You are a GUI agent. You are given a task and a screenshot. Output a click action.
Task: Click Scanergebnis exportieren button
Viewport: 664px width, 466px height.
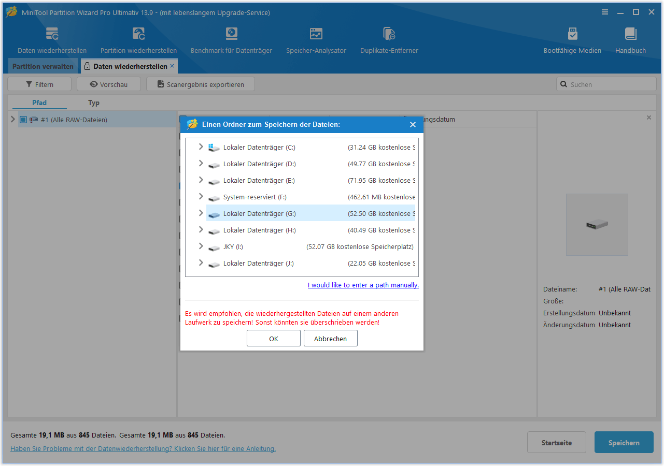point(200,84)
